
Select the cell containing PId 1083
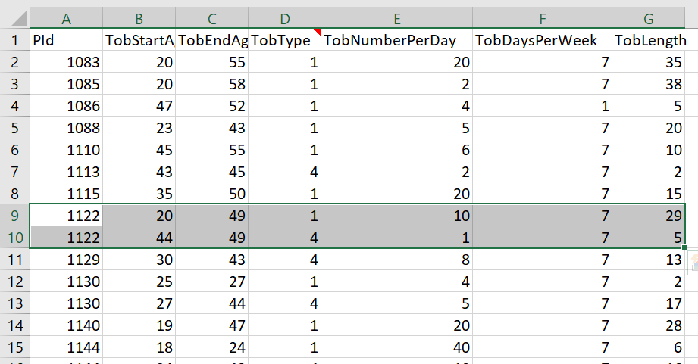pyautogui.click(x=66, y=63)
